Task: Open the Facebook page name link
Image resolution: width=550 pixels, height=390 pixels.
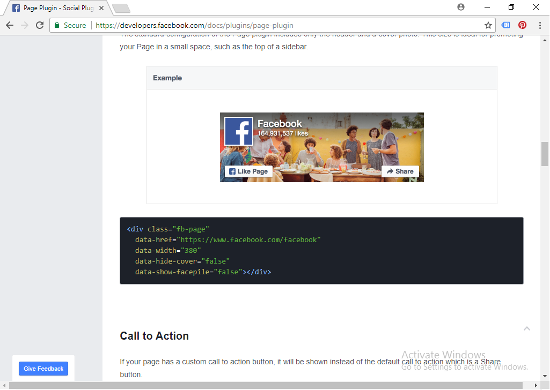Action: pyautogui.click(x=280, y=124)
